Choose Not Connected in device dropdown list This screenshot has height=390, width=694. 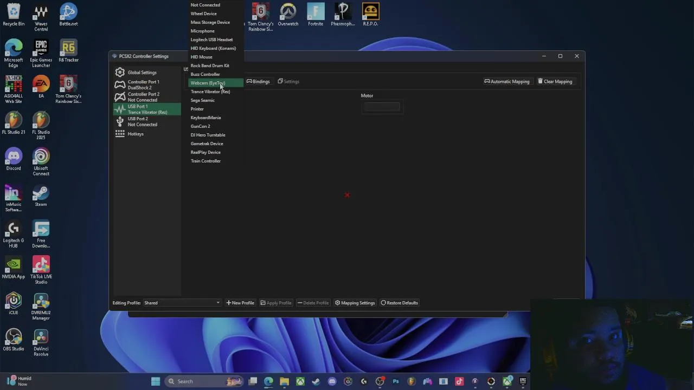216,5
